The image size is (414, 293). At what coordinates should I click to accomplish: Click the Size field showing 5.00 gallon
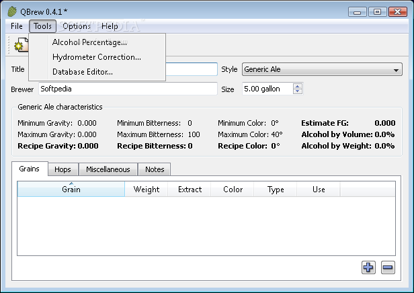coord(267,89)
